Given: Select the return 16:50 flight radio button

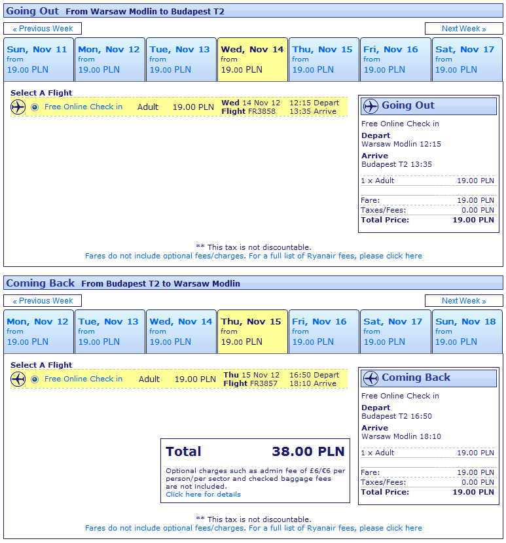Looking at the screenshot, I should (35, 379).
